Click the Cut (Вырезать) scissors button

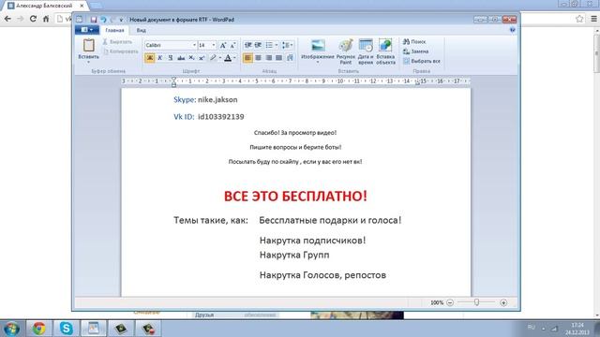(117, 41)
